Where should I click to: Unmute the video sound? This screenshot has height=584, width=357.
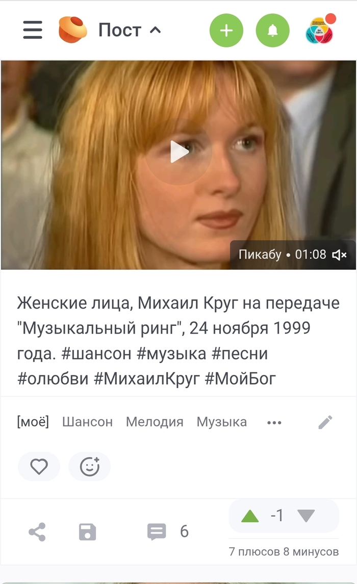click(339, 255)
